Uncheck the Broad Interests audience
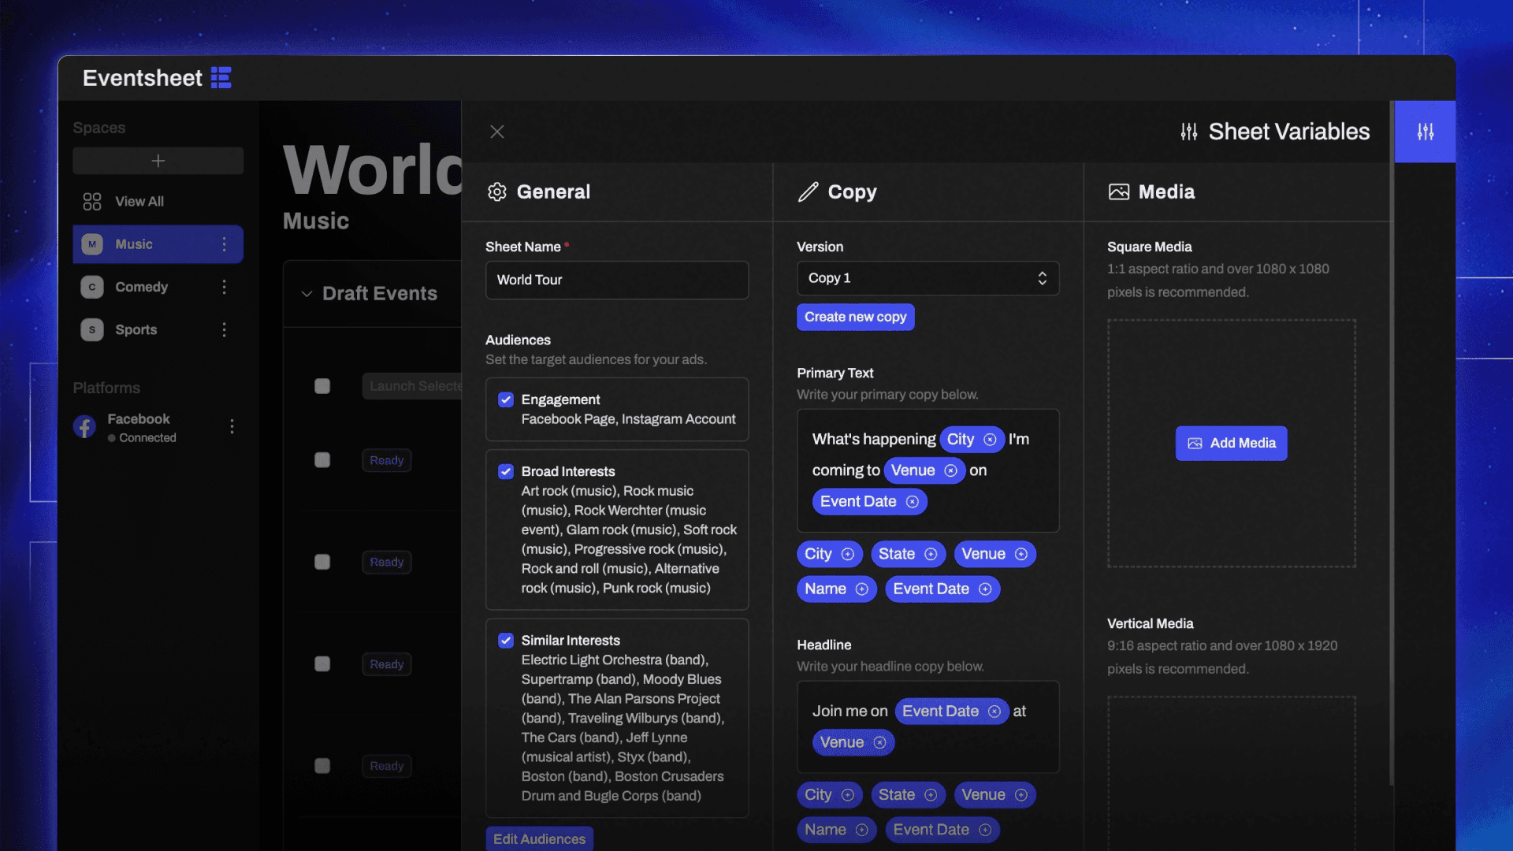The image size is (1513, 851). 506,471
